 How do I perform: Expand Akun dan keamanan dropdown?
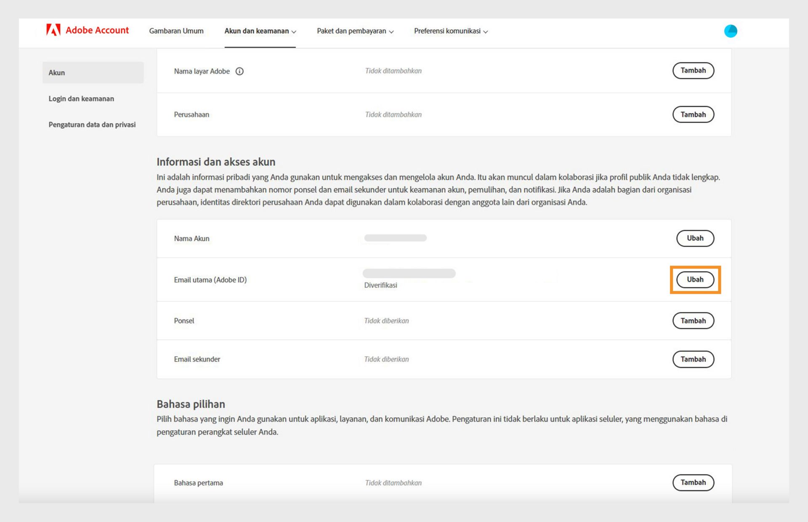pyautogui.click(x=260, y=31)
